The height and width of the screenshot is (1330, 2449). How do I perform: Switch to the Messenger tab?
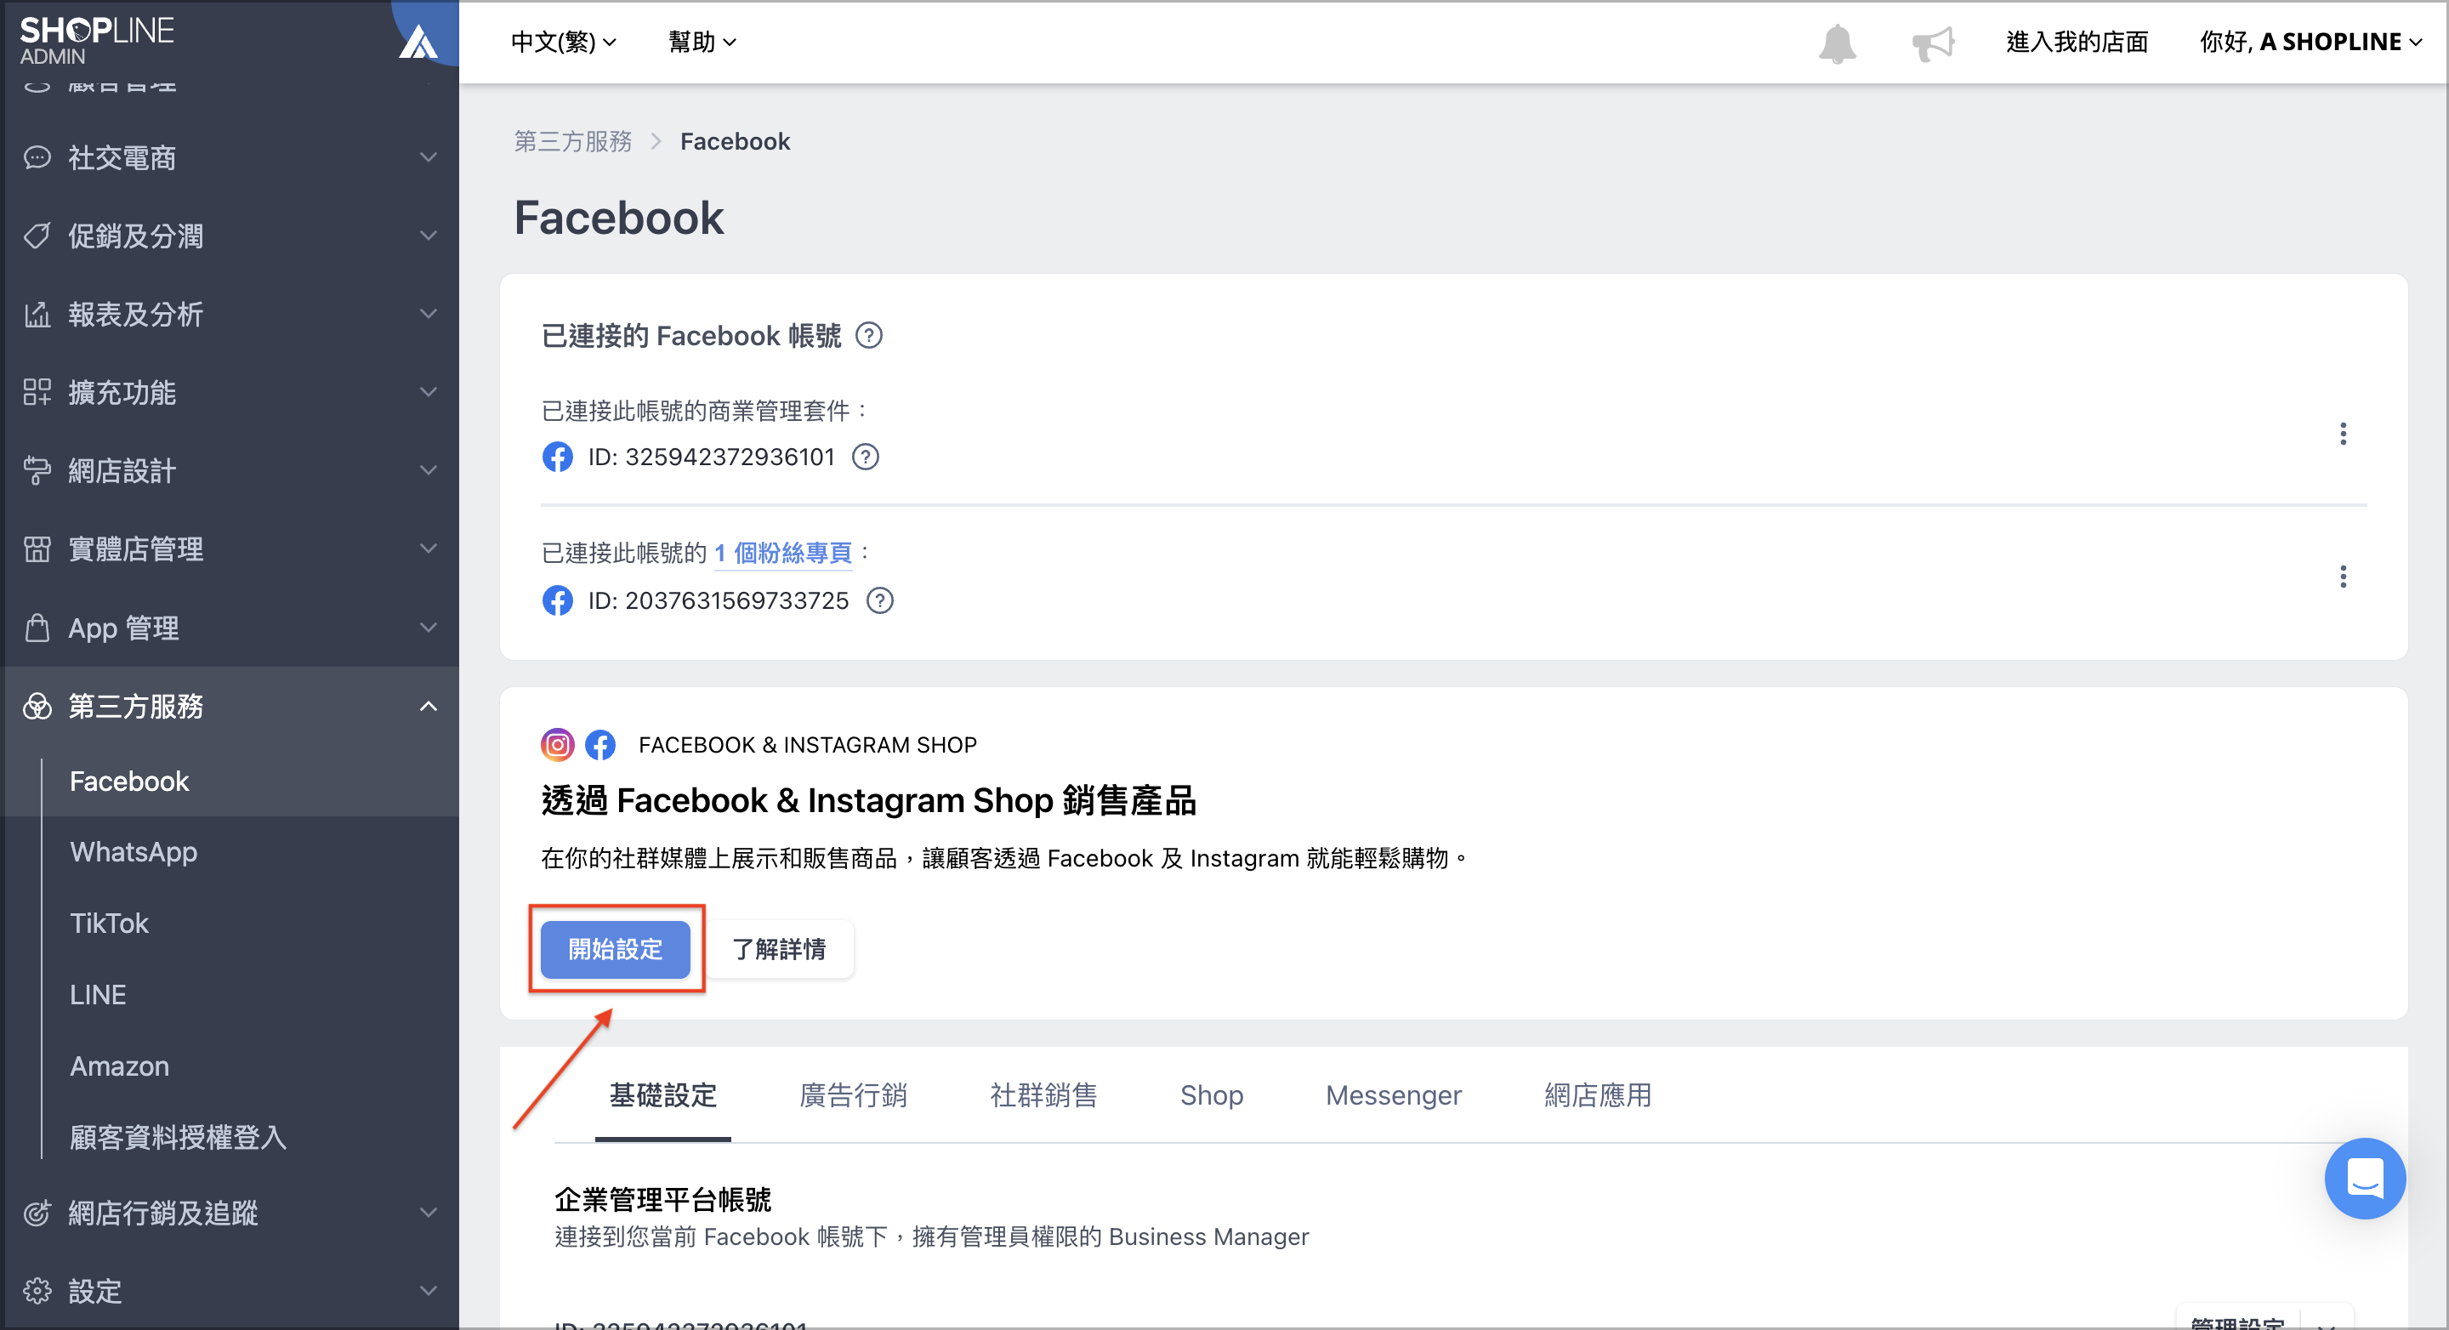[1393, 1095]
